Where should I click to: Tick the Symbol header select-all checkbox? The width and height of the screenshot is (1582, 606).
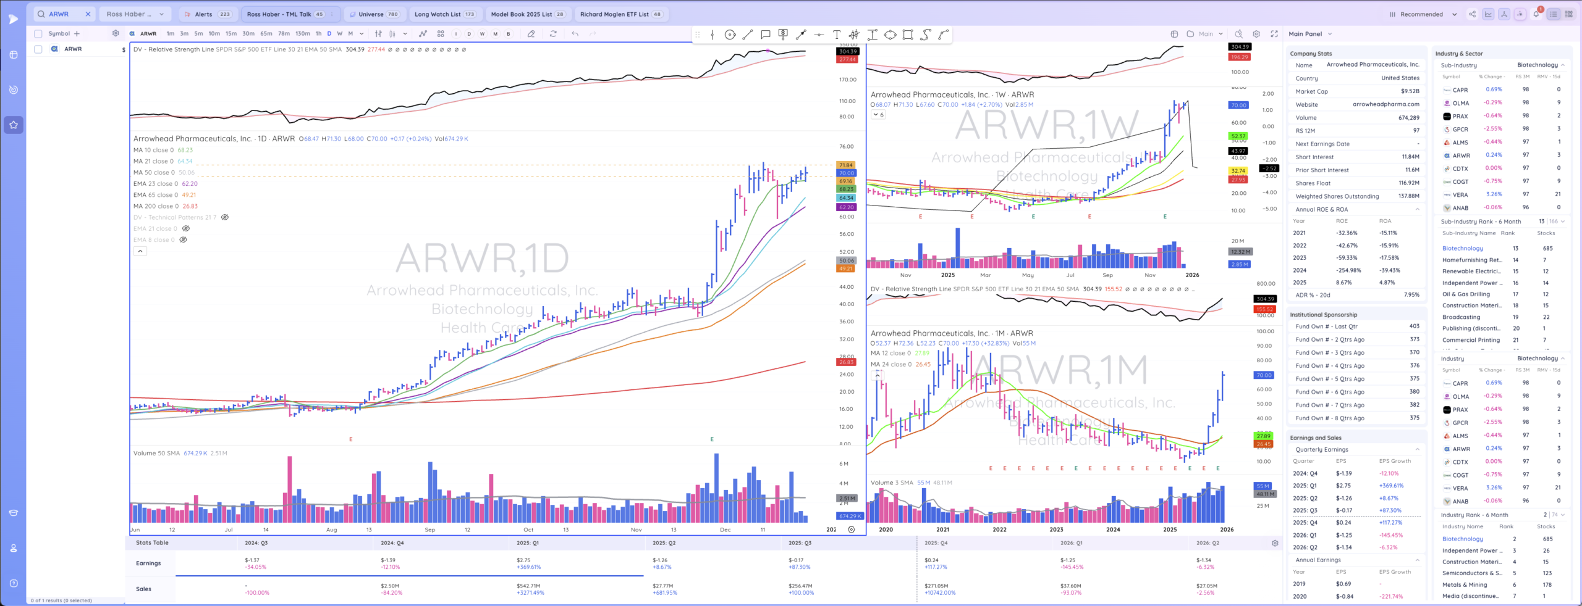pyautogui.click(x=38, y=34)
